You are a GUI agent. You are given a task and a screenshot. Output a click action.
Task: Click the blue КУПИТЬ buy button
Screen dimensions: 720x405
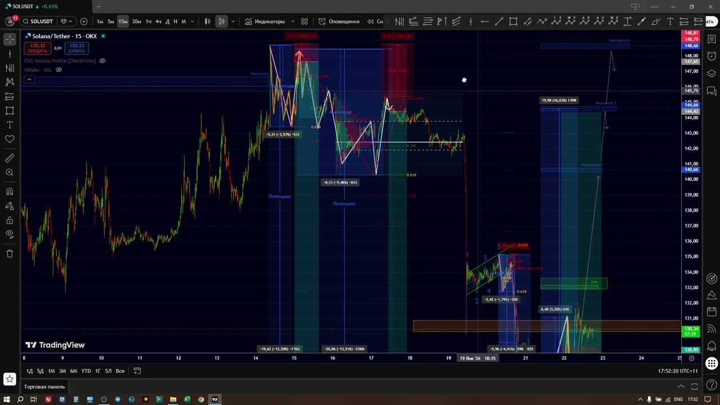click(x=76, y=48)
